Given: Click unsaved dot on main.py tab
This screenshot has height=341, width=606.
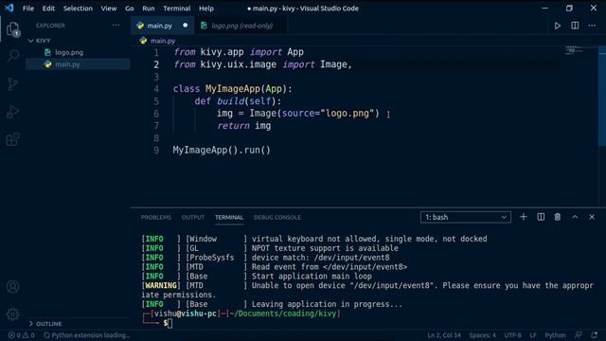Looking at the screenshot, I should click(186, 26).
